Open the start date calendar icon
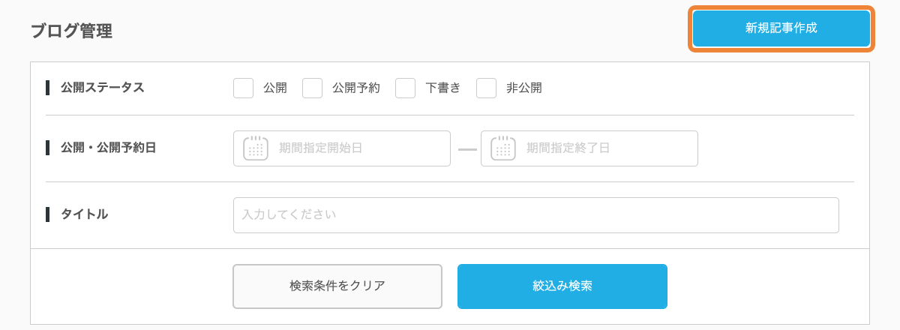The height and width of the screenshot is (330, 900). tap(256, 148)
